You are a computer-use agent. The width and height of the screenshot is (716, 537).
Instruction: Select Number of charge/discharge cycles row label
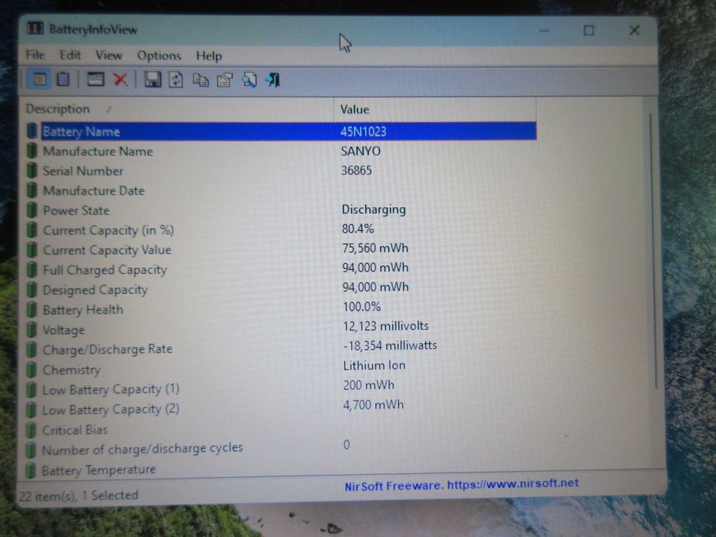(142, 449)
